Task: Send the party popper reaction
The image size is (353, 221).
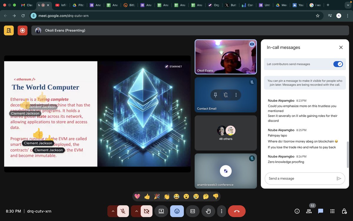Action: 157,196
